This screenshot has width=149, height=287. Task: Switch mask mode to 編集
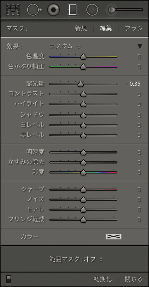[106, 29]
